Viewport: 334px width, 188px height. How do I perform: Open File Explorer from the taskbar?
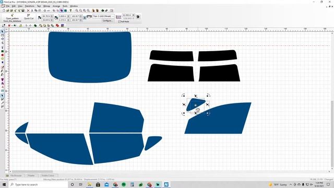coord(89,184)
